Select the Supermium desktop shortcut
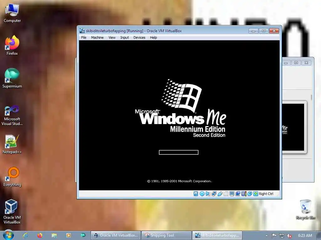 pos(12,78)
